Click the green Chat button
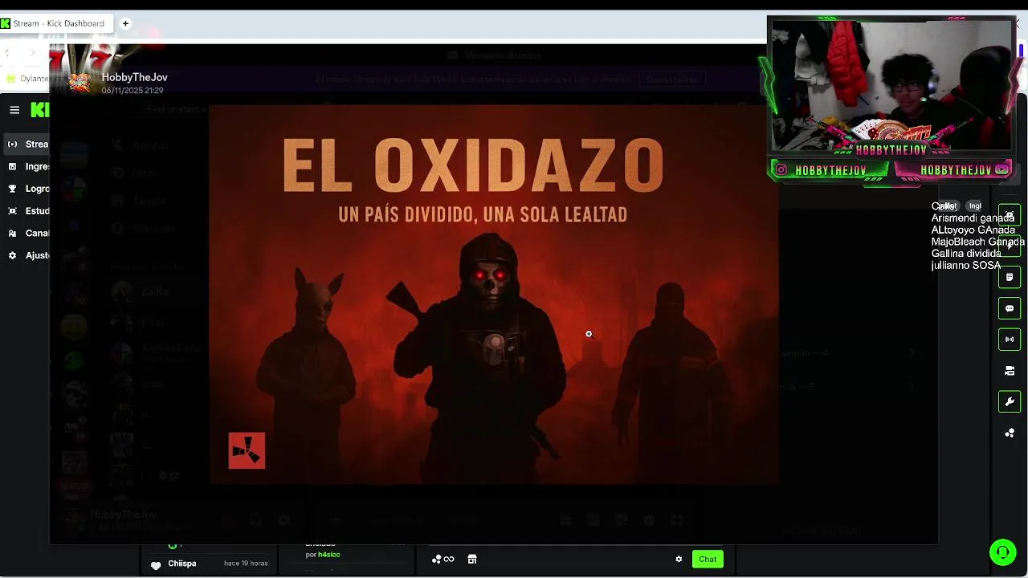This screenshot has width=1028, height=578. coord(708,559)
